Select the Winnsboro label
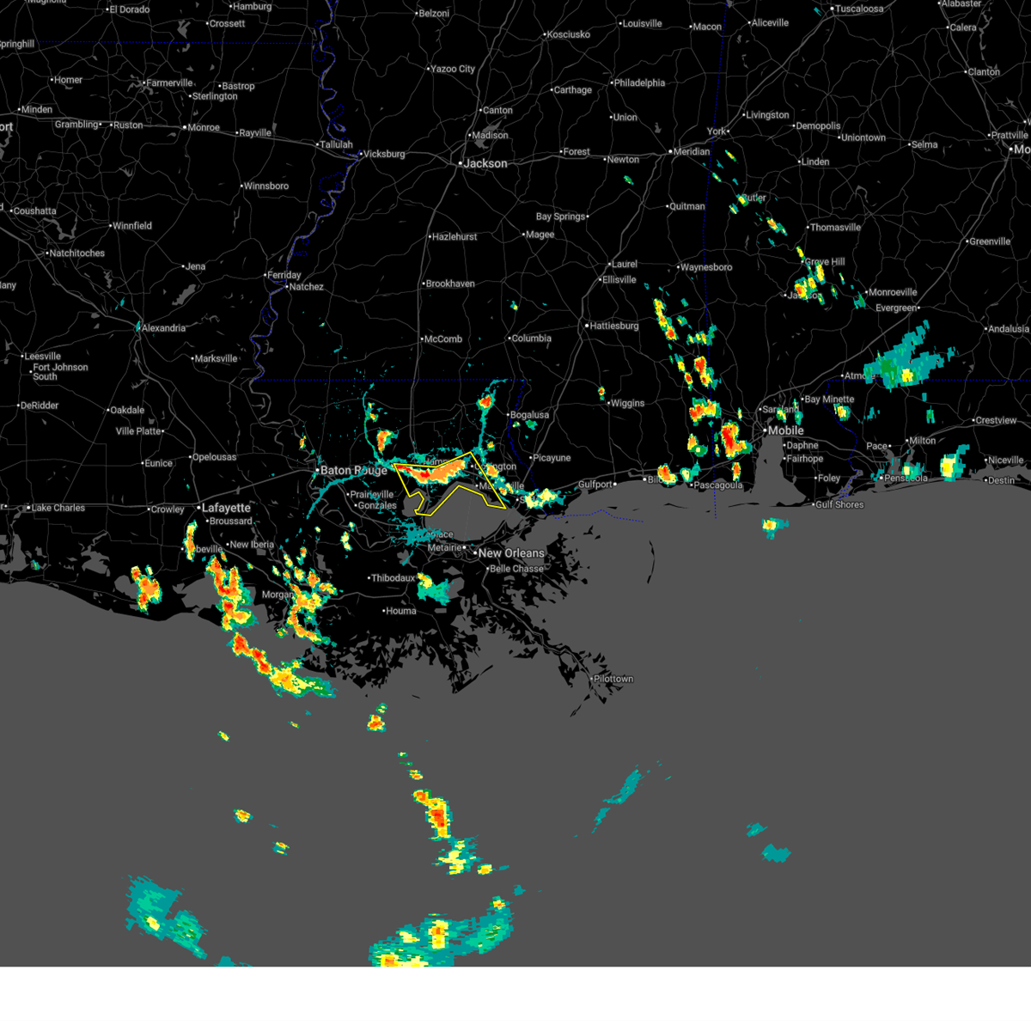The width and height of the screenshot is (1031, 1031). coord(266,186)
